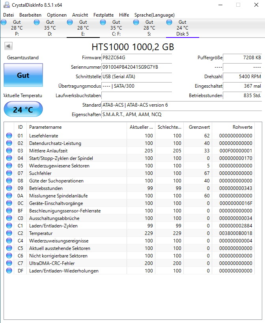Select the UltraDMA-CRC-Fehler parameter name
Viewport: 265px width, 323px height.
[x=52, y=263]
